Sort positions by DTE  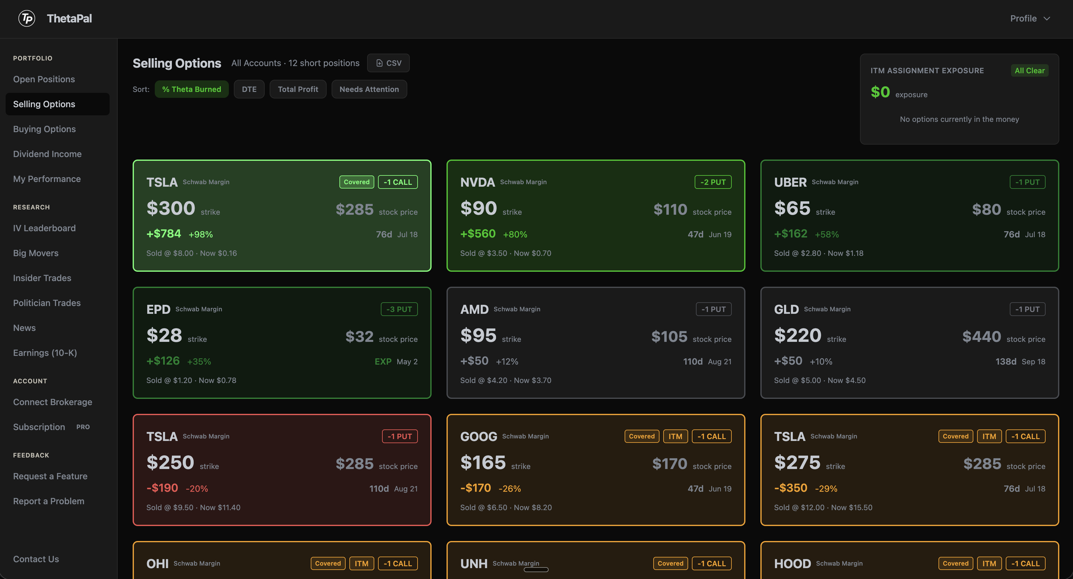[249, 89]
